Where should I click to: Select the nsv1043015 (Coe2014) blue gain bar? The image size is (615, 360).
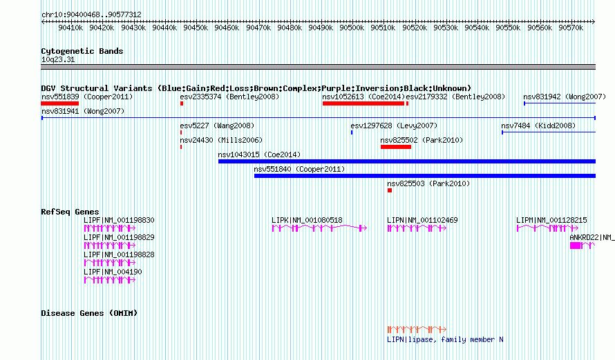coord(407,161)
